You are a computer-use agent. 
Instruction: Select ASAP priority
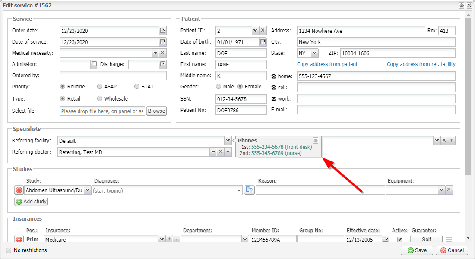[x=100, y=87]
